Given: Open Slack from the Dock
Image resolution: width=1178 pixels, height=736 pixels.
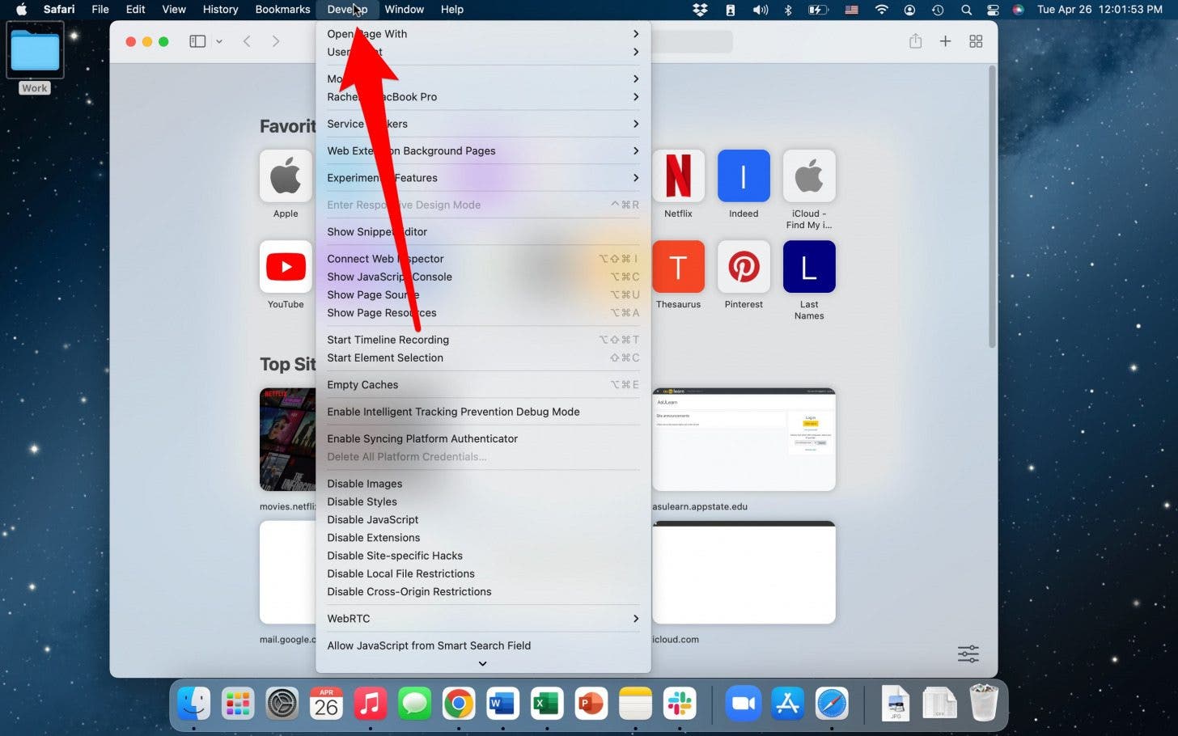Looking at the screenshot, I should (679, 703).
